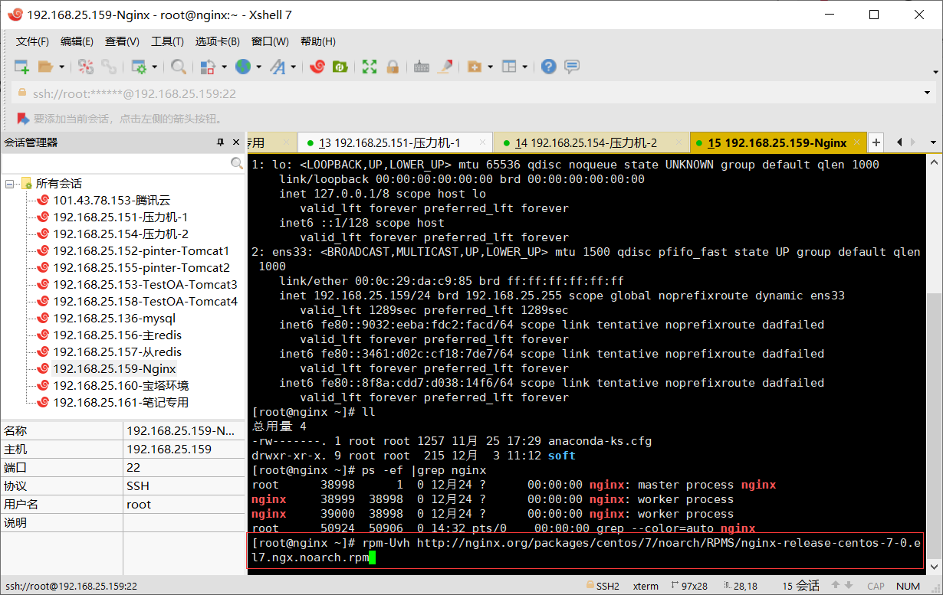Open the 编辑(E) menu
Viewport: 943px width, 595px height.
[x=77, y=41]
